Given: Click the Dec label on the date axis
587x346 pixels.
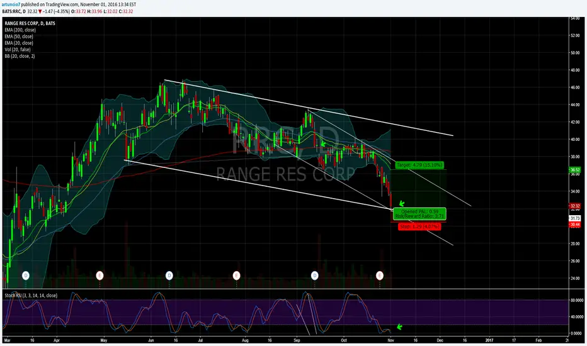Looking at the screenshot, I should tap(440, 340).
